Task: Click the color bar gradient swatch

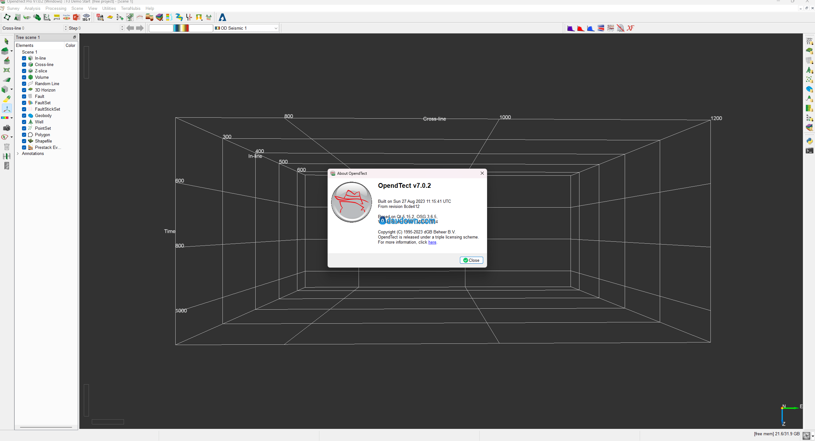Action: [181, 28]
